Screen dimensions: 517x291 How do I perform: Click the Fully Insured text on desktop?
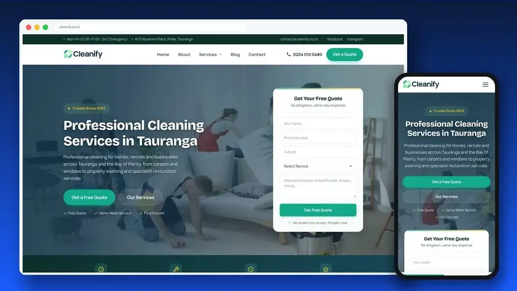pyautogui.click(x=154, y=213)
